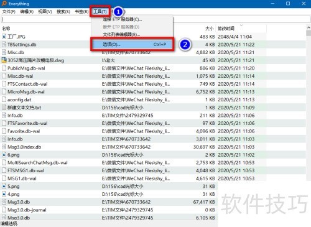The width and height of the screenshot is (311, 227).
Task: Click the file icon beside Misc.db-wal
Action: (4, 76)
